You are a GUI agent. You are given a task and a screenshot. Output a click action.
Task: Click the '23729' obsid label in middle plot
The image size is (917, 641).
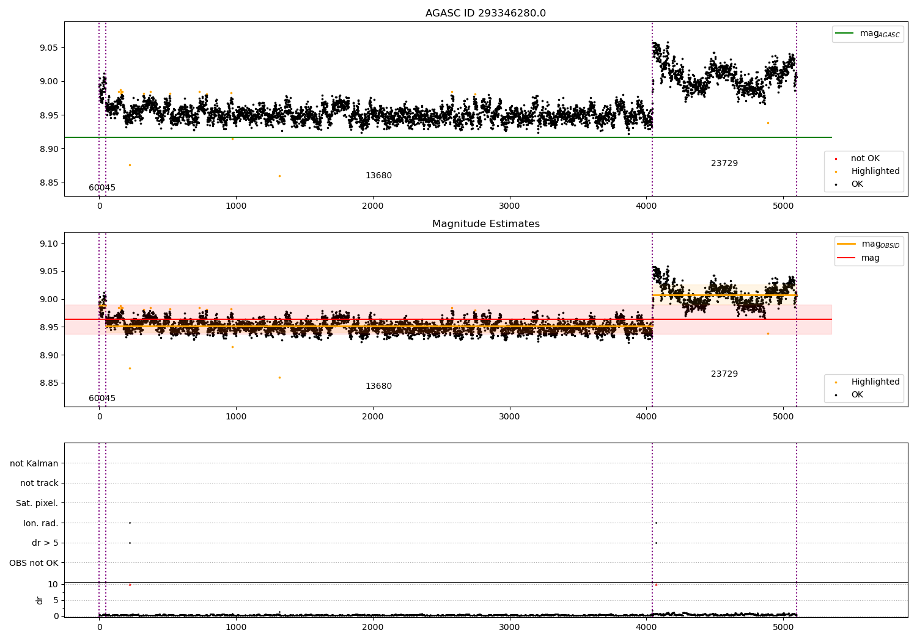[724, 374]
